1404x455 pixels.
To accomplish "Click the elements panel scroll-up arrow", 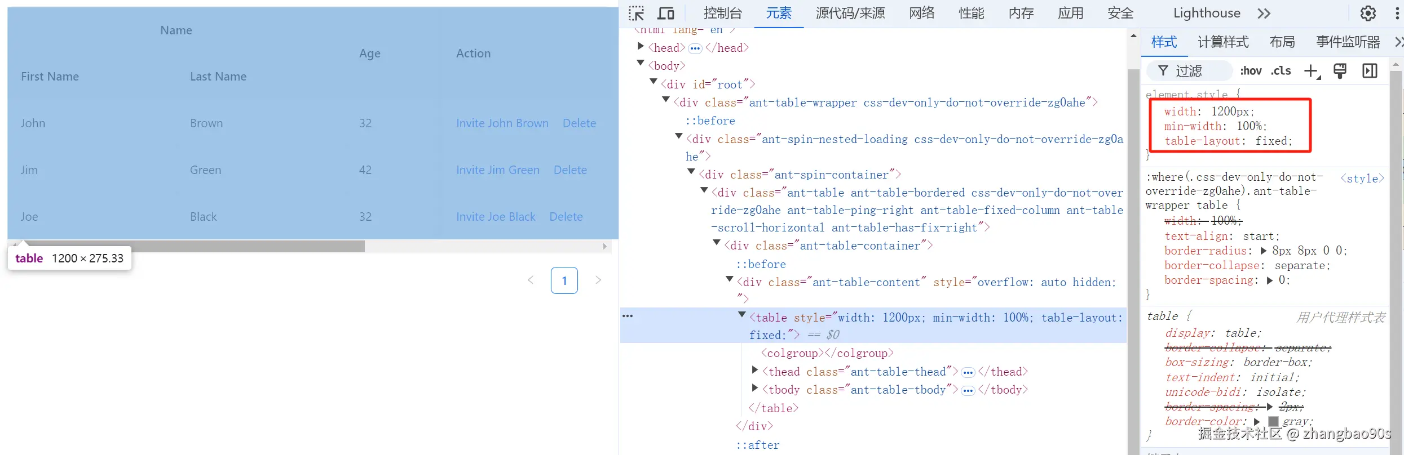I will [x=1134, y=36].
